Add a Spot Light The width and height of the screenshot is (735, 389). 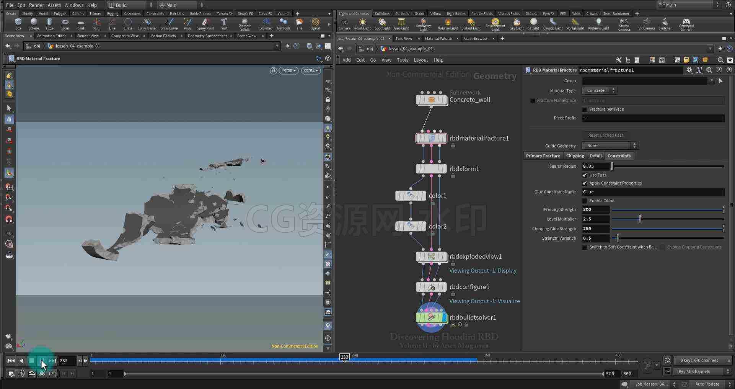pyautogui.click(x=382, y=24)
